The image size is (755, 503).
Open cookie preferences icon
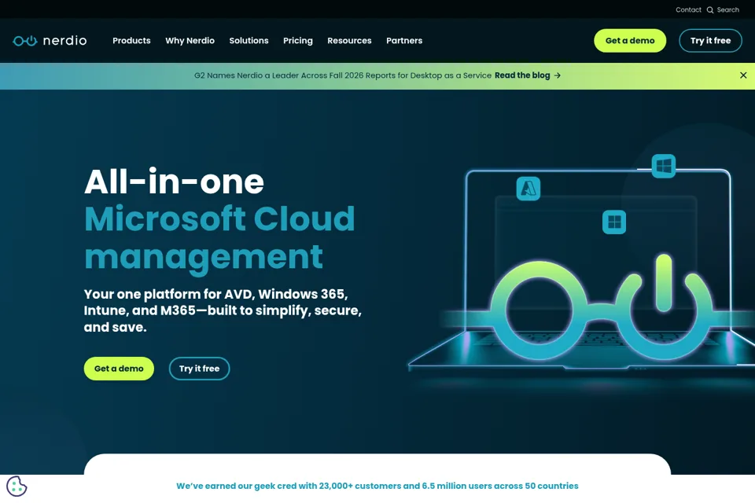[17, 486]
